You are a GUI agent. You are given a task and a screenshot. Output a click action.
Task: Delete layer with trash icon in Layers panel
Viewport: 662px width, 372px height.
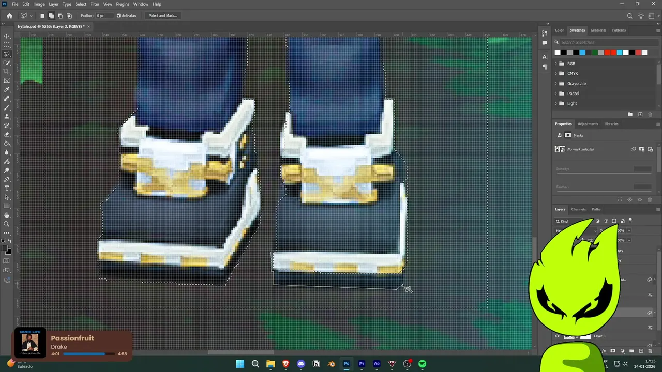[x=650, y=351]
